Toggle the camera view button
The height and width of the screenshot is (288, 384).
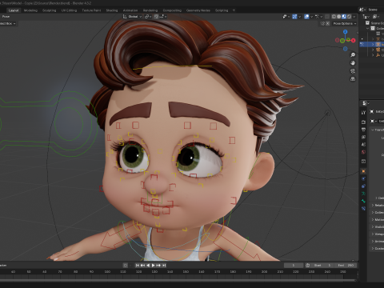coord(353,71)
